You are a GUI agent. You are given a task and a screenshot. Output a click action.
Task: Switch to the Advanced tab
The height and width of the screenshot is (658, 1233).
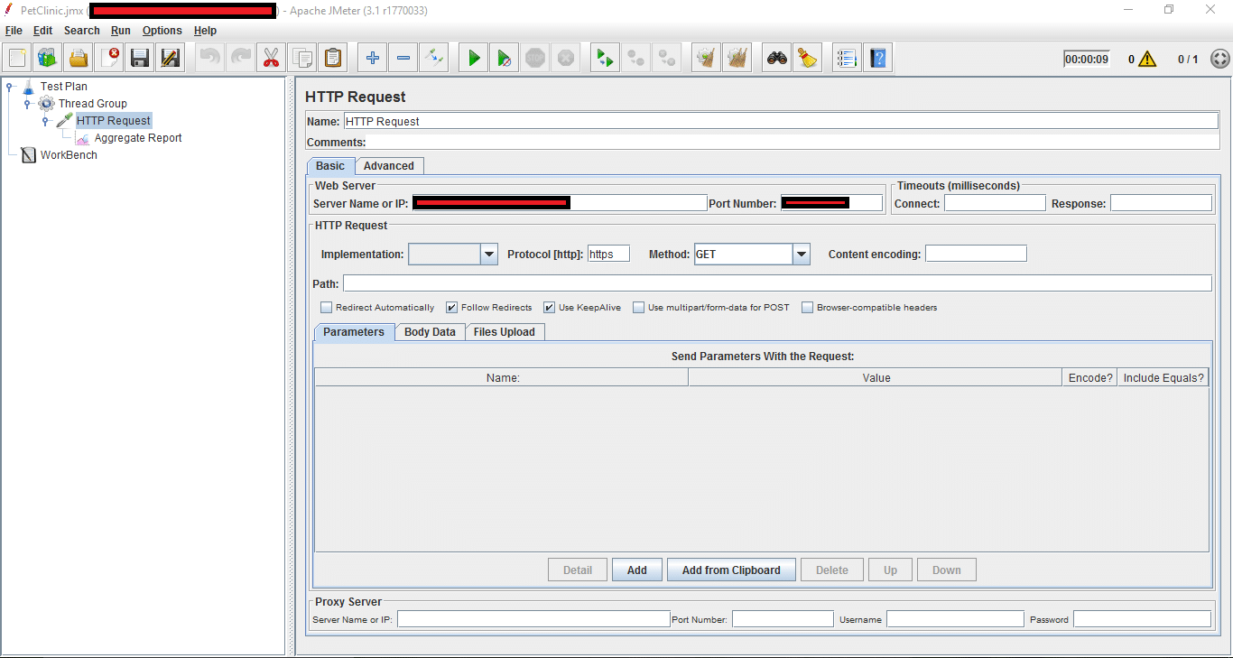click(388, 166)
